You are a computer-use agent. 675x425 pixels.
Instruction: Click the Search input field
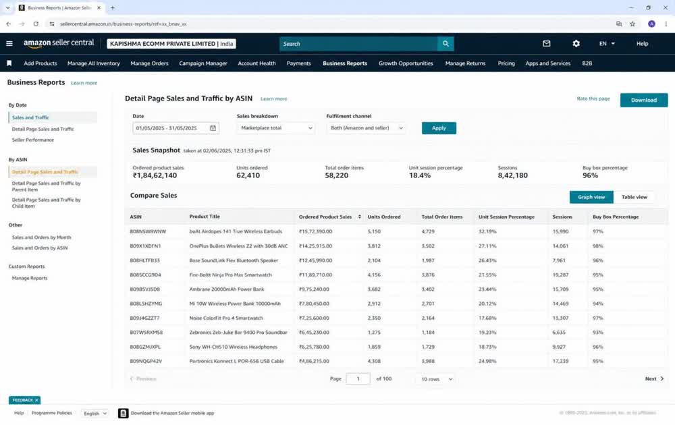tap(358, 44)
